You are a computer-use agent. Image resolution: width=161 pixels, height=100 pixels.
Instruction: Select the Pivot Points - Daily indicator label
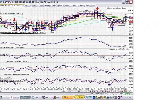[11, 14]
